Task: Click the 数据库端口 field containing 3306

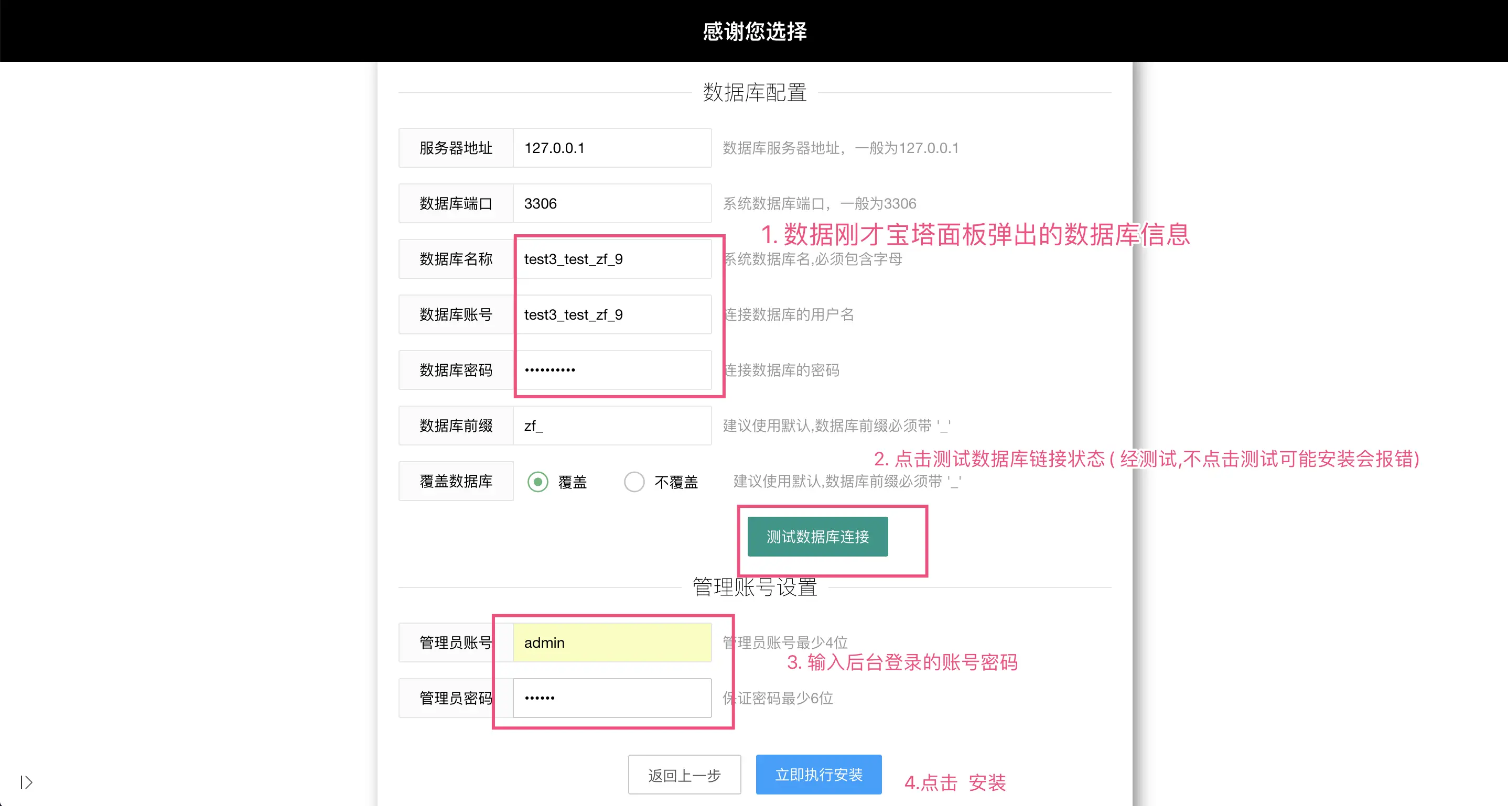Action: (x=612, y=203)
